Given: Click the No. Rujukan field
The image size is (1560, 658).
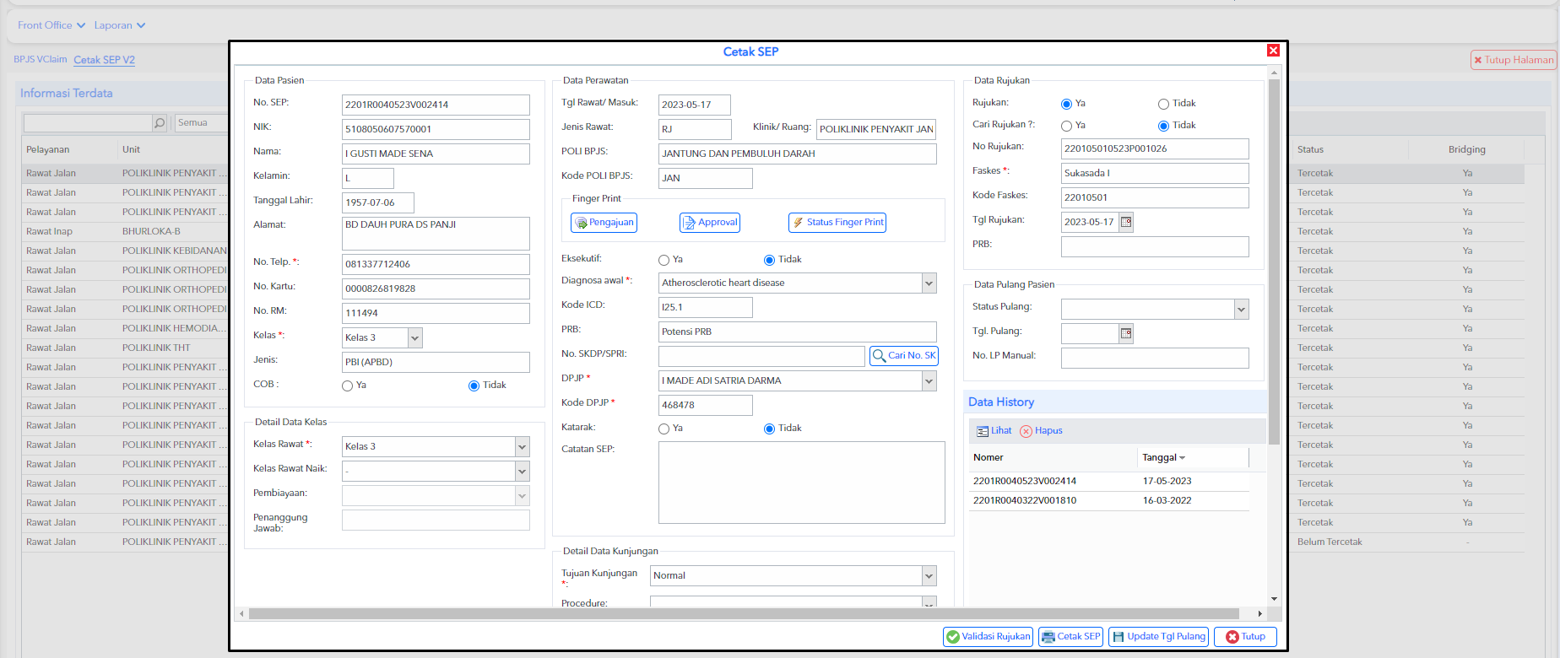Looking at the screenshot, I should pos(1155,149).
